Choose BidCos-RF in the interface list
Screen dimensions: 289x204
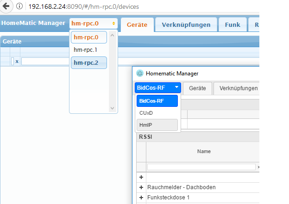(157, 101)
